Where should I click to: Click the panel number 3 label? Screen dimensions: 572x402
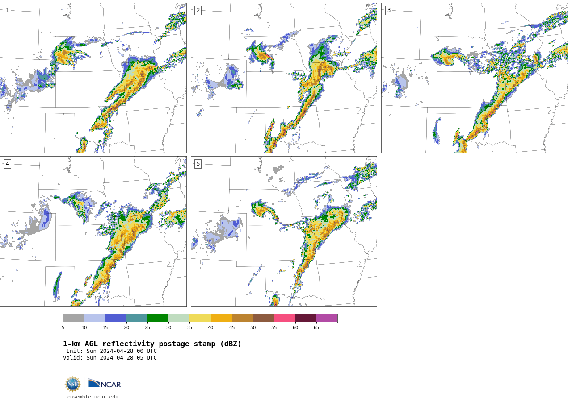pyautogui.click(x=388, y=10)
